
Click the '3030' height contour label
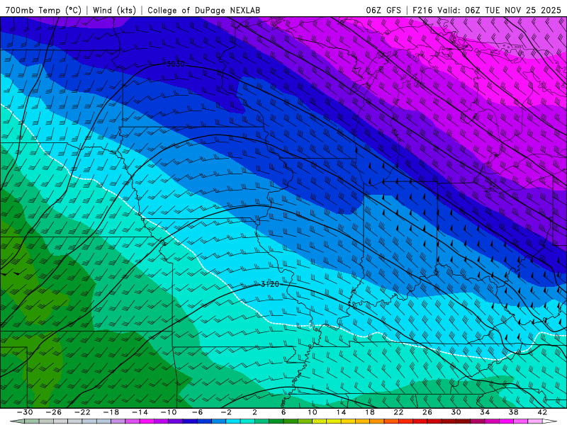point(175,64)
